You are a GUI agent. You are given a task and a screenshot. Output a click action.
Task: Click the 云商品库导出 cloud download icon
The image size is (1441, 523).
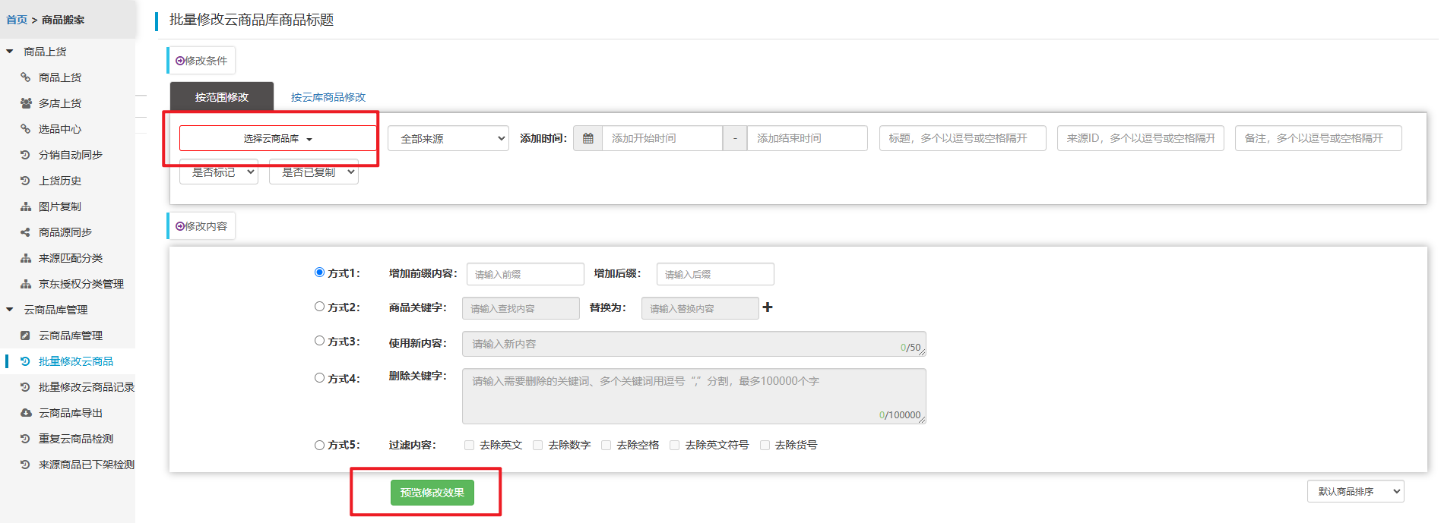26,413
